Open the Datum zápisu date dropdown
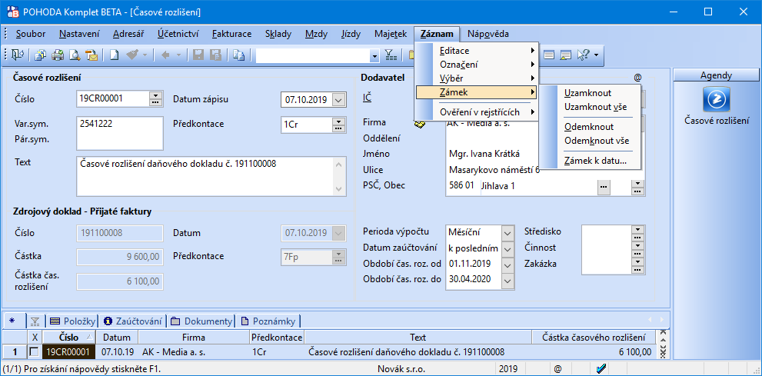Screen dimensions: 762x376 [x=338, y=100]
